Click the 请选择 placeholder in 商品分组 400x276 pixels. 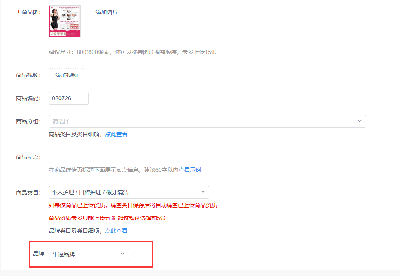point(61,121)
